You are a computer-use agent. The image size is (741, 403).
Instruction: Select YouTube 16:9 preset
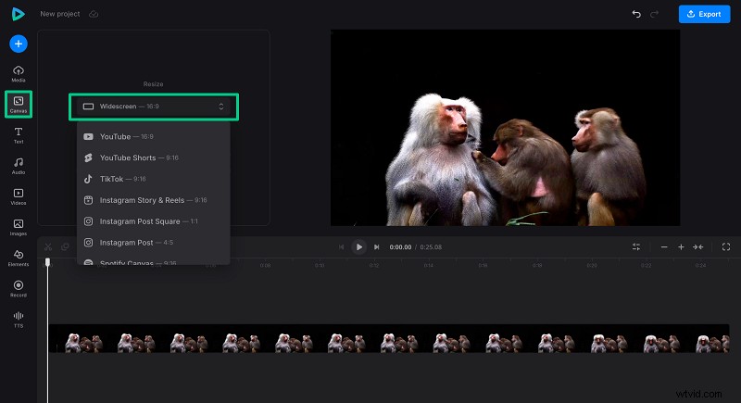coord(154,136)
